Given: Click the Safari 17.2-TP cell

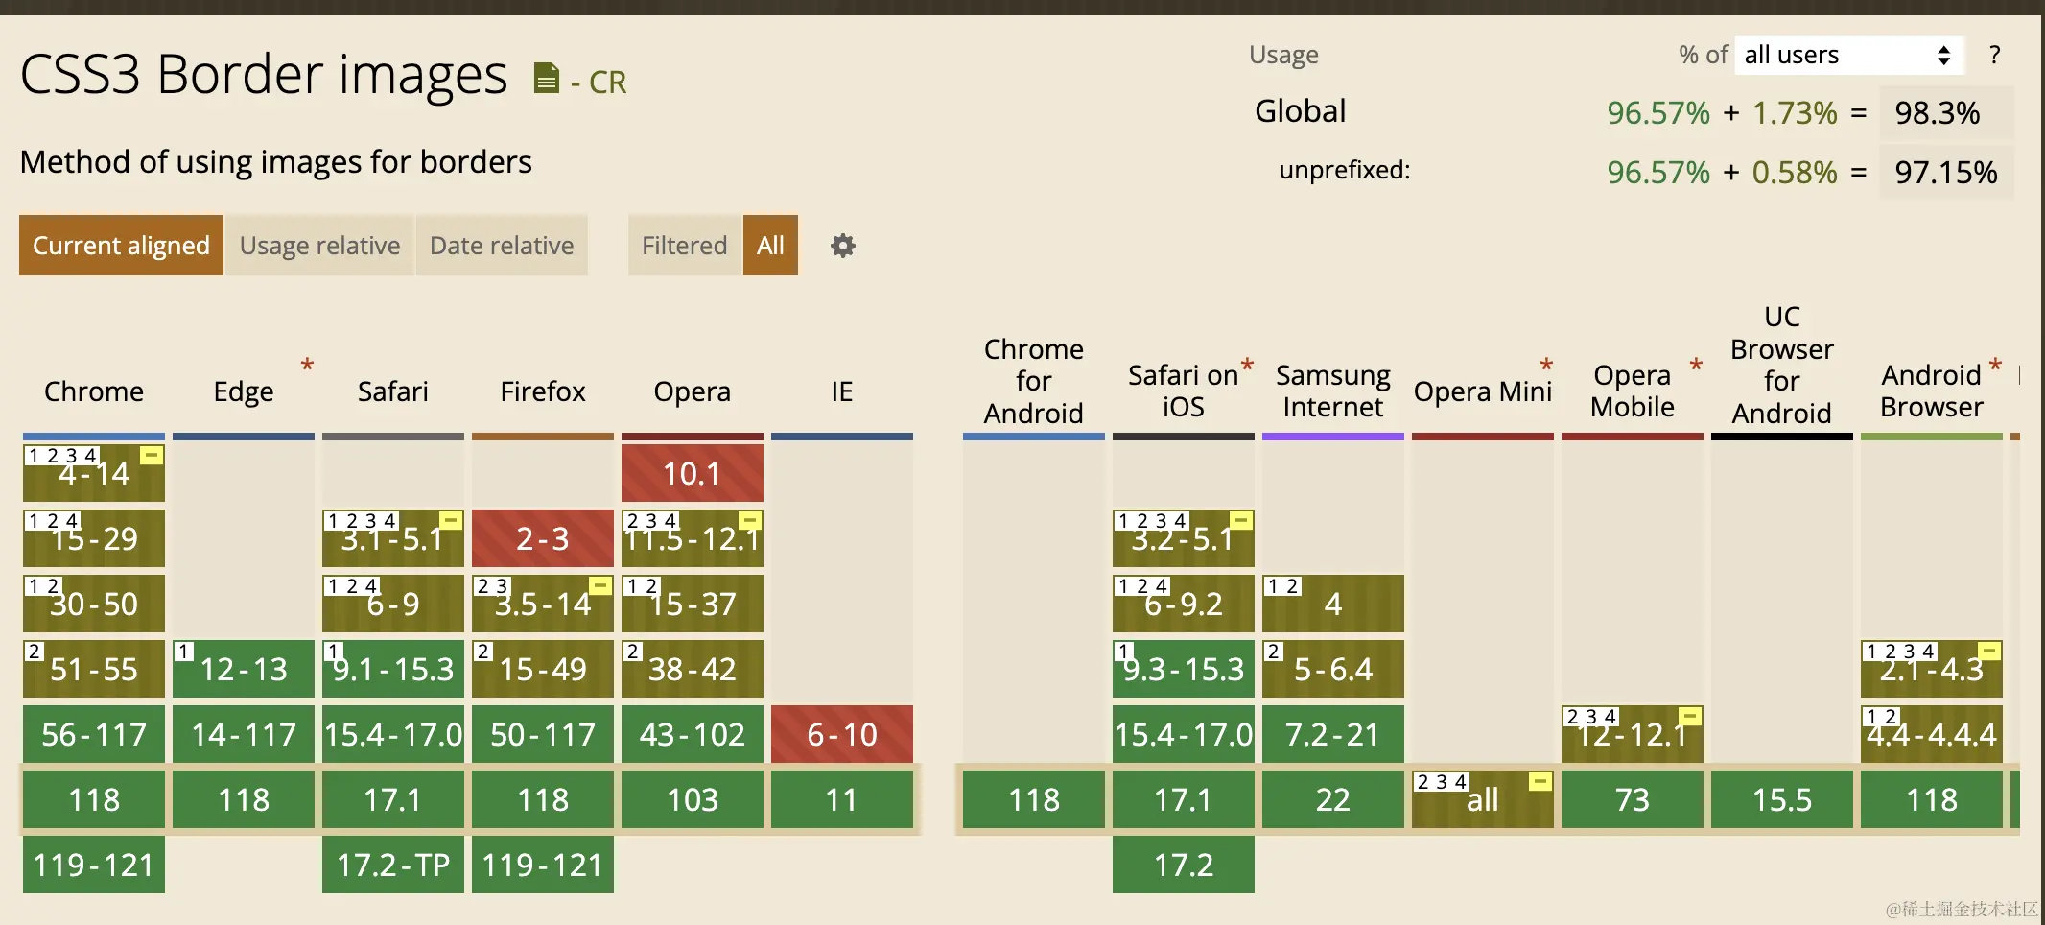Looking at the screenshot, I should point(393,865).
